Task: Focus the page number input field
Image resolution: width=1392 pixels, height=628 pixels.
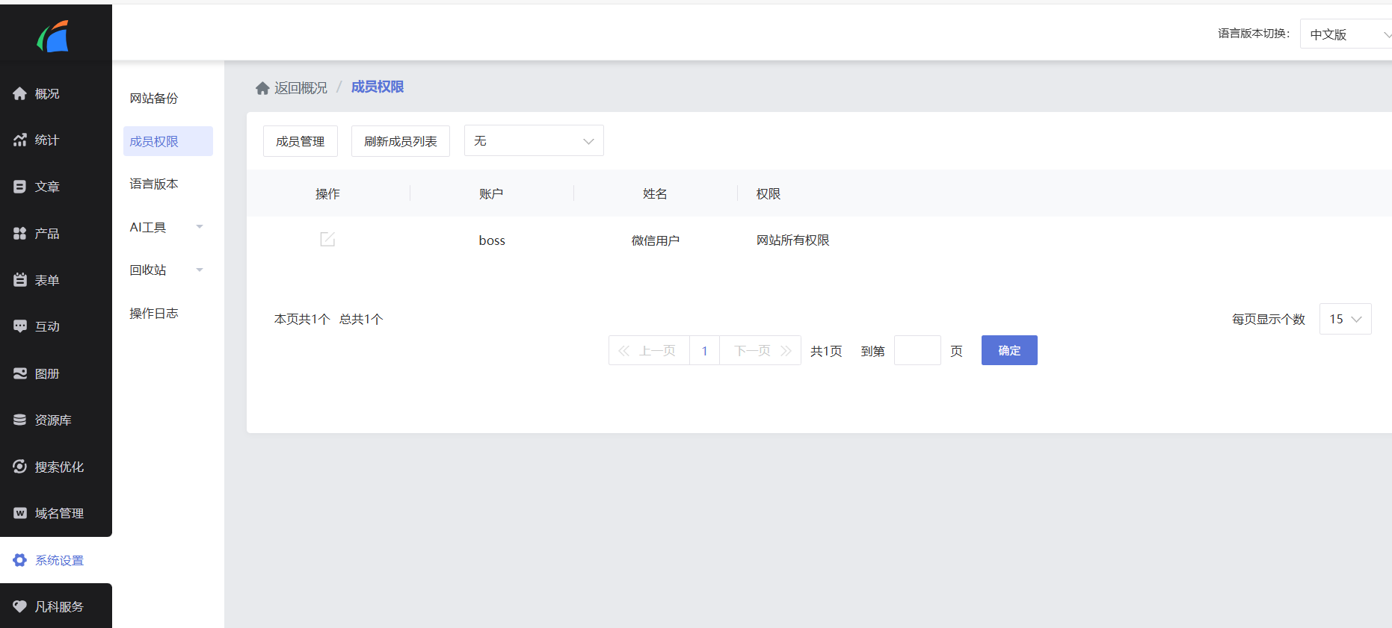Action: click(x=917, y=350)
